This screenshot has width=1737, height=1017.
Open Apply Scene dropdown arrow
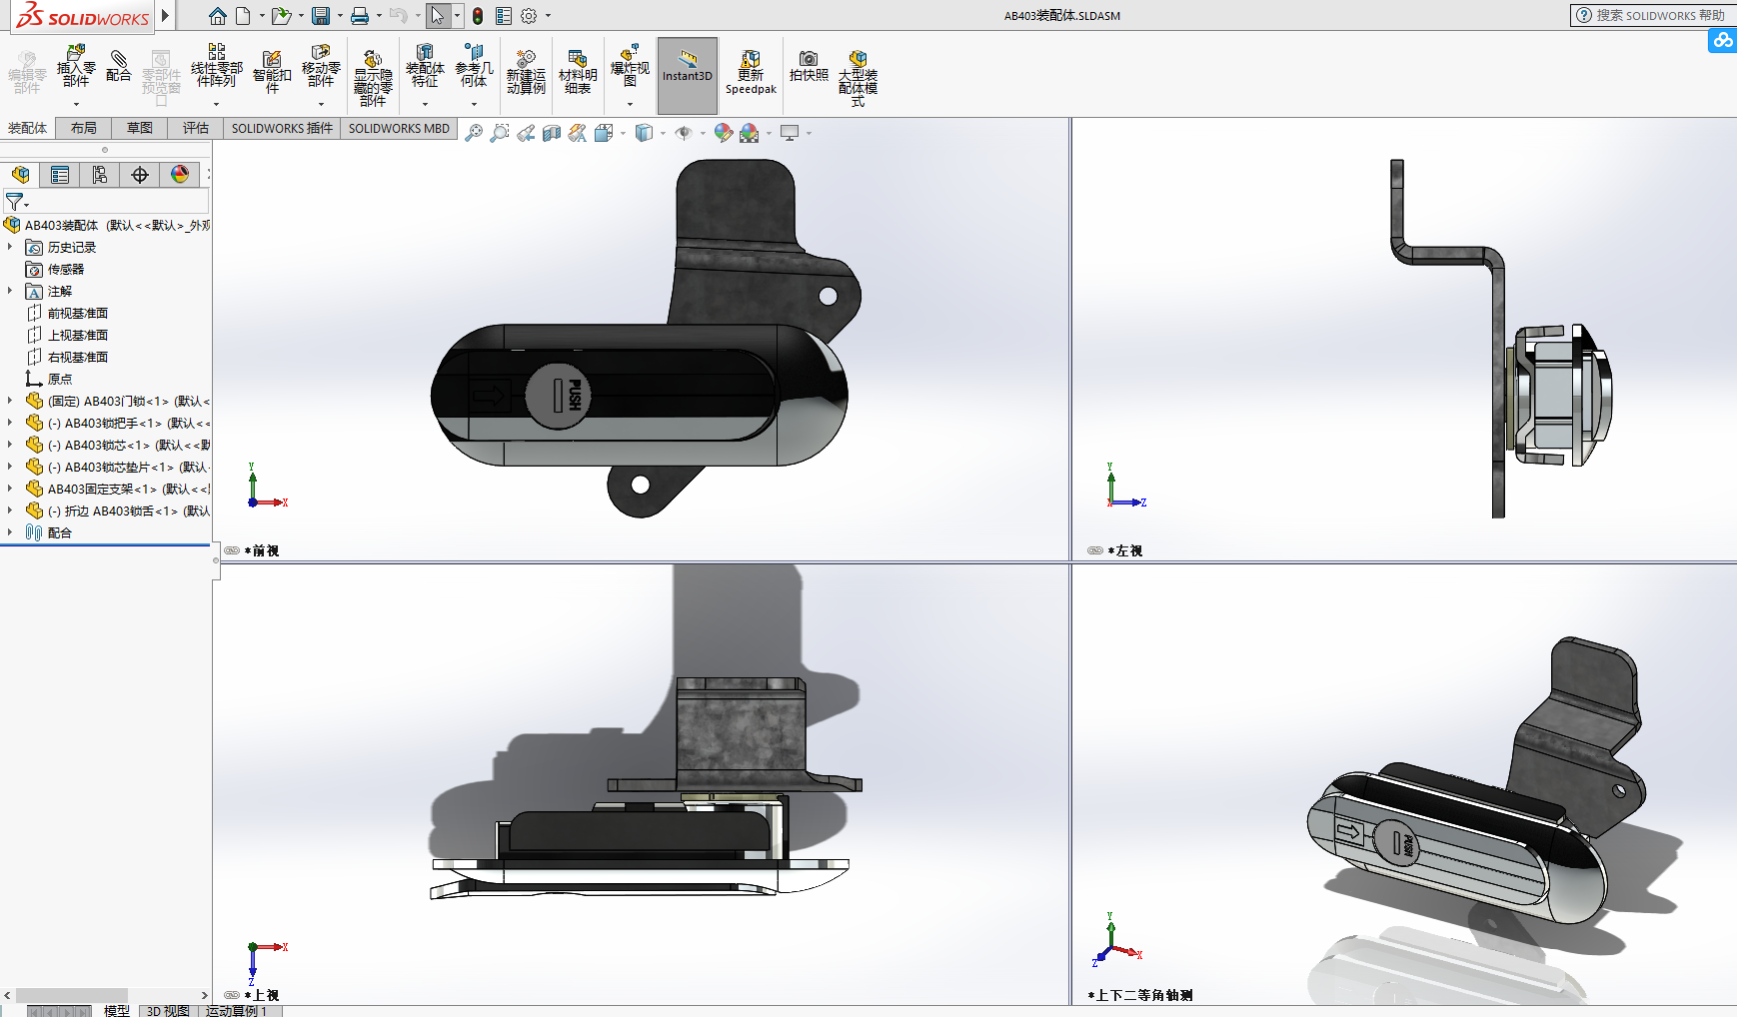tap(769, 133)
